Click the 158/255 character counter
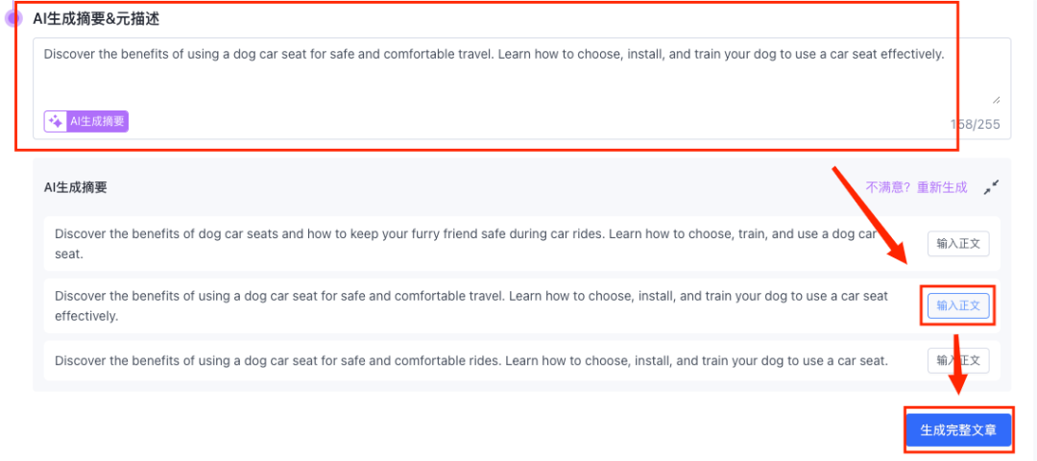The height and width of the screenshot is (461, 1037). click(975, 124)
